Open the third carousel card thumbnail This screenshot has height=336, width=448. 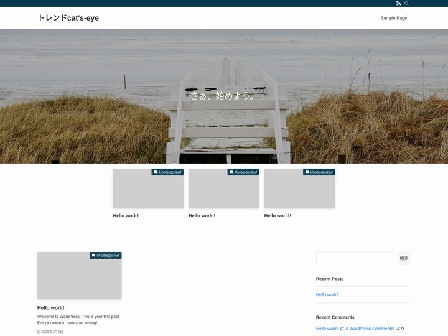coord(299,189)
